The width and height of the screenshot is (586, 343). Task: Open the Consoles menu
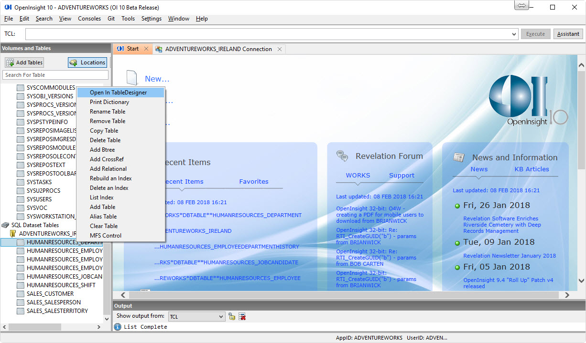pos(89,19)
